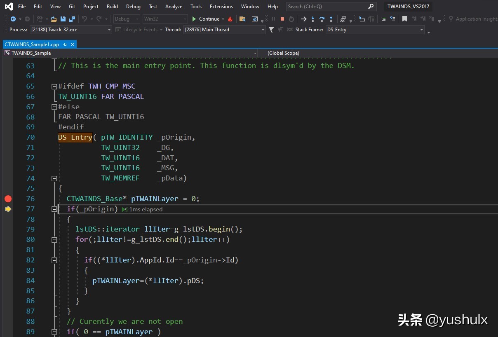Image resolution: width=498 pixels, height=337 pixels.
Task: Click the Step Over debug icon
Action: 322,19
